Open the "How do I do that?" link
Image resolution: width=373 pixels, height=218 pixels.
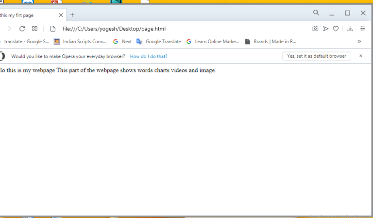[x=149, y=56]
